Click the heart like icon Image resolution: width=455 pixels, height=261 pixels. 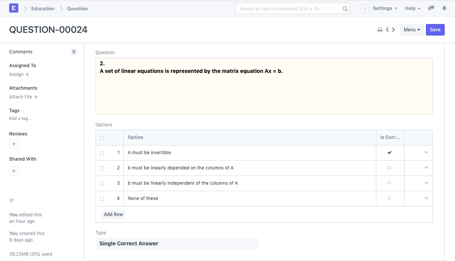pos(11,200)
